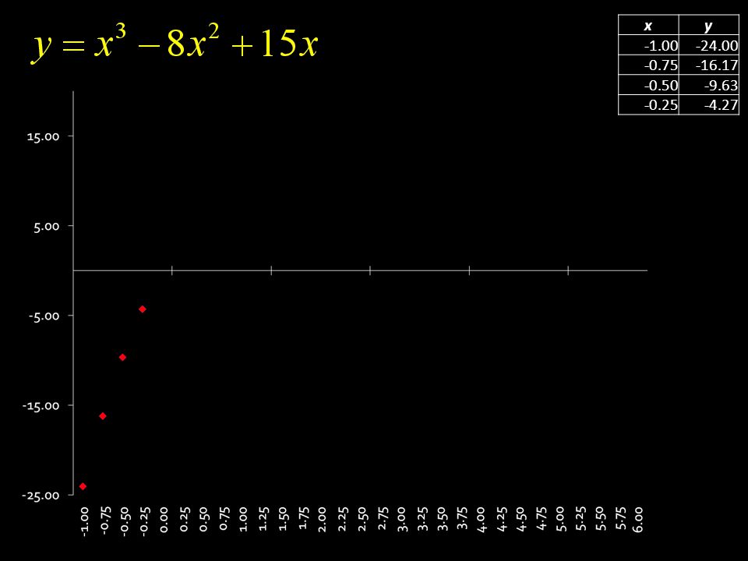Screen dimensions: 748x561
Task: Click x-axis label 6.00
Action: 639,519
